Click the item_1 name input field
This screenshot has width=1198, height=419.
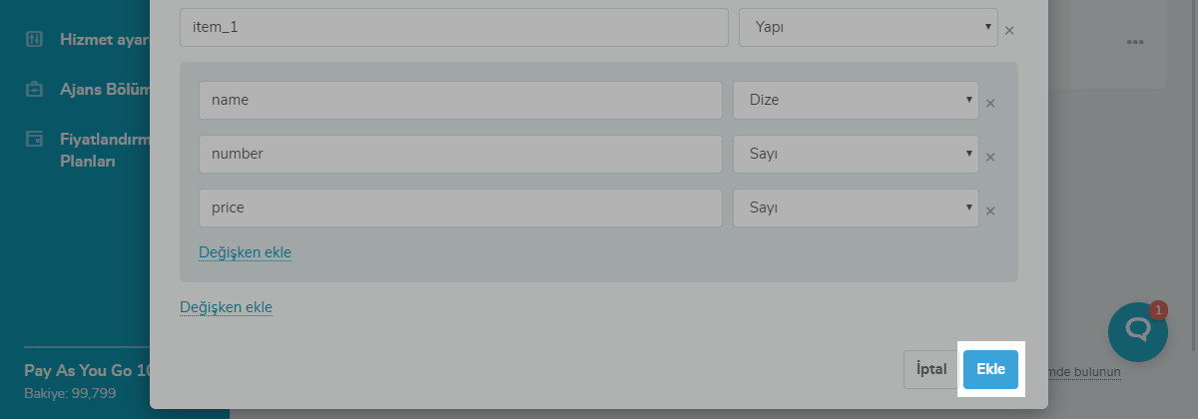(453, 28)
